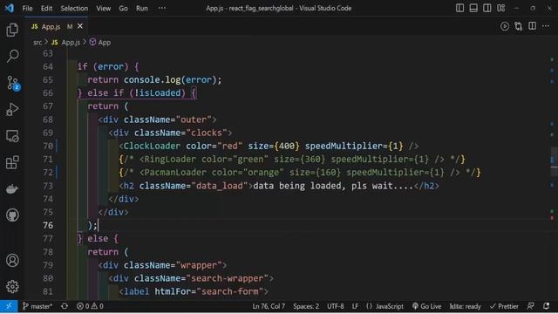Start Go Live server
This screenshot has height=314, width=558.
click(426, 306)
